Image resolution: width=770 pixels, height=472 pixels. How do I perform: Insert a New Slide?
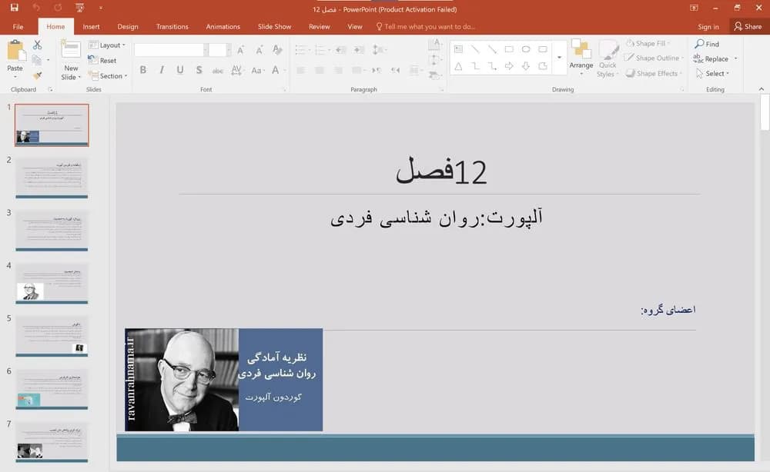pos(71,60)
